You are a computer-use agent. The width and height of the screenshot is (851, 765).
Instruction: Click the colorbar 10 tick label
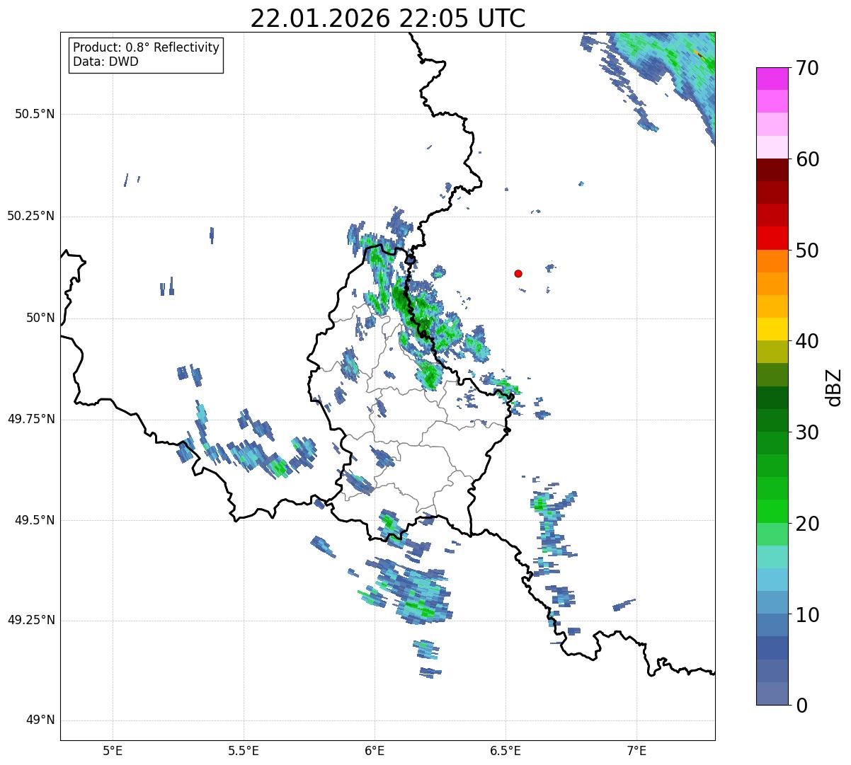(807, 614)
